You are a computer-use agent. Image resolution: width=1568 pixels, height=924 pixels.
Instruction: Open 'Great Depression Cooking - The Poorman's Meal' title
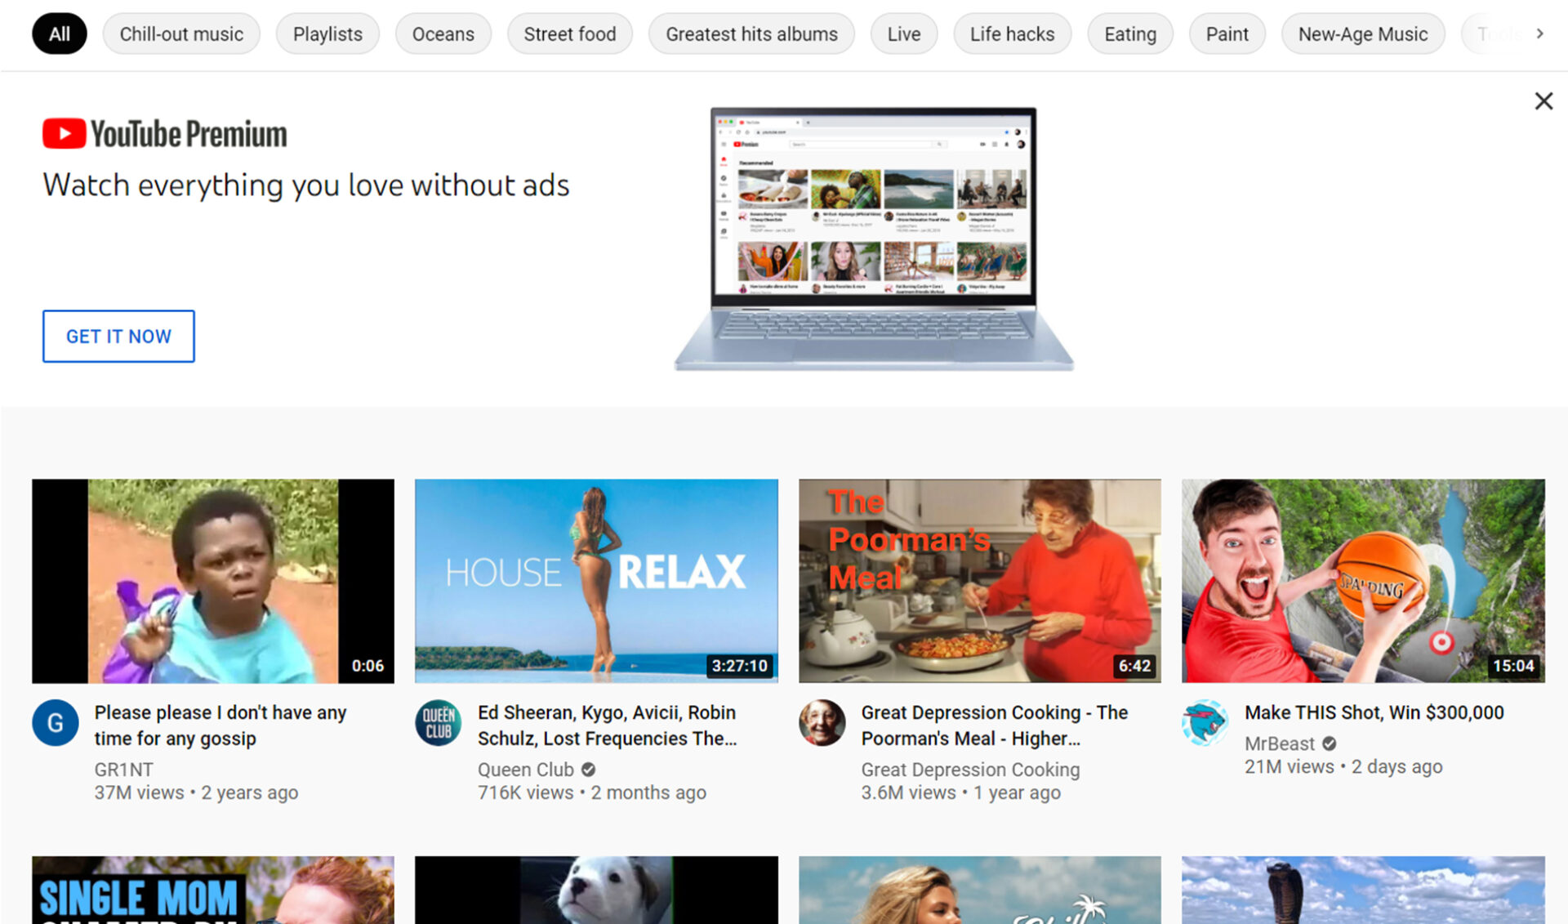coord(995,725)
